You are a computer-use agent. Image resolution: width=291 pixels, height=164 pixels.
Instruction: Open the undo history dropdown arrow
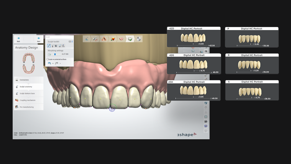(53, 64)
